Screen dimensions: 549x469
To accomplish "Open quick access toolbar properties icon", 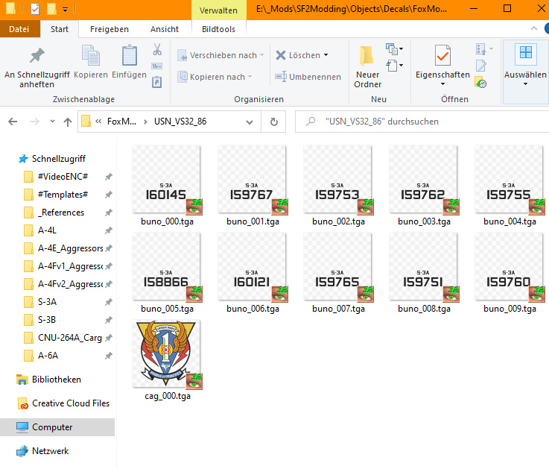I will [35, 9].
